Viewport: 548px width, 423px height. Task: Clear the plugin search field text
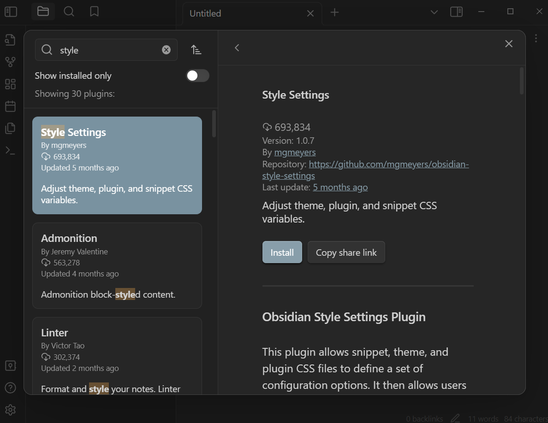[167, 50]
